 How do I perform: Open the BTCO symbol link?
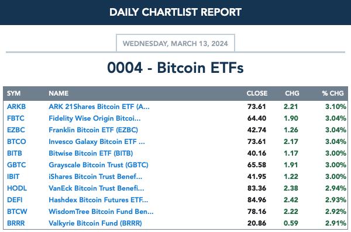tap(16, 142)
